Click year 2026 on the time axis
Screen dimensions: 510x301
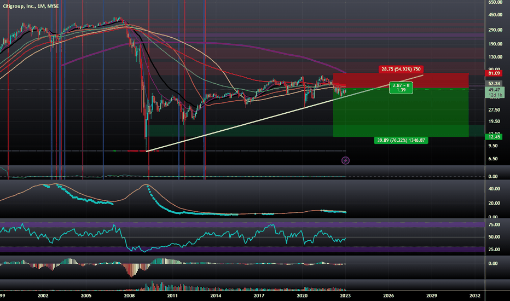389,296
